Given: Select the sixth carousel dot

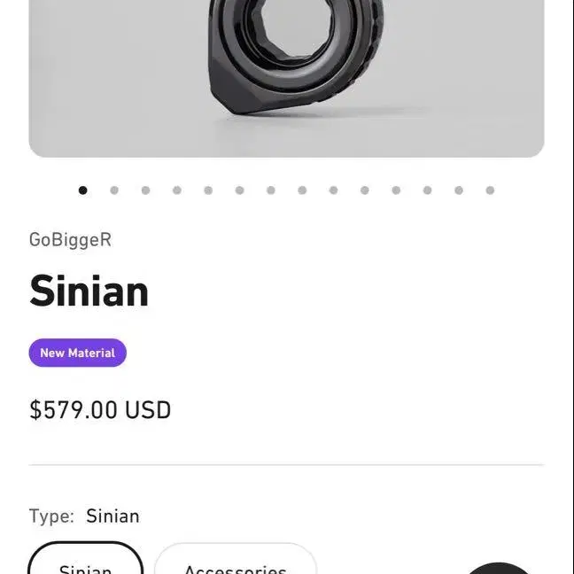Looking at the screenshot, I should pyautogui.click(x=240, y=190).
